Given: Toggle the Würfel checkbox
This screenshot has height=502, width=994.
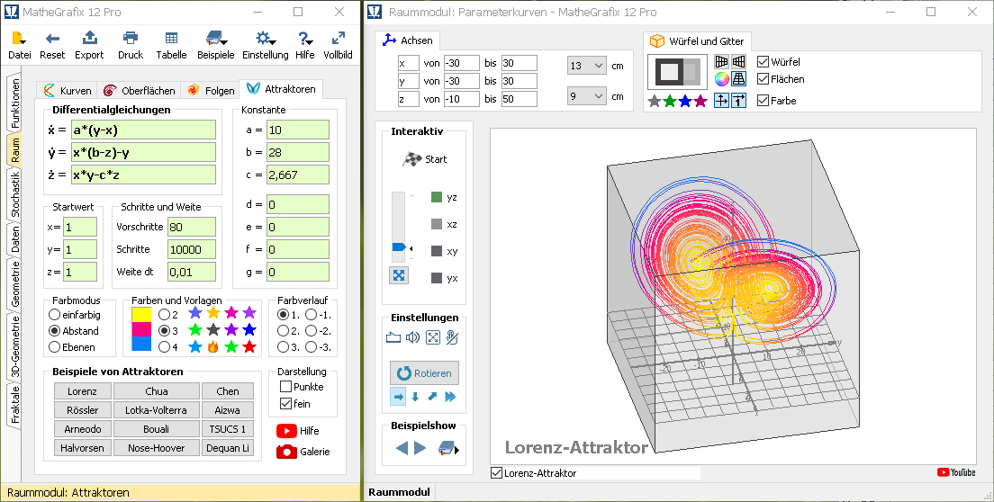Looking at the screenshot, I should (764, 62).
